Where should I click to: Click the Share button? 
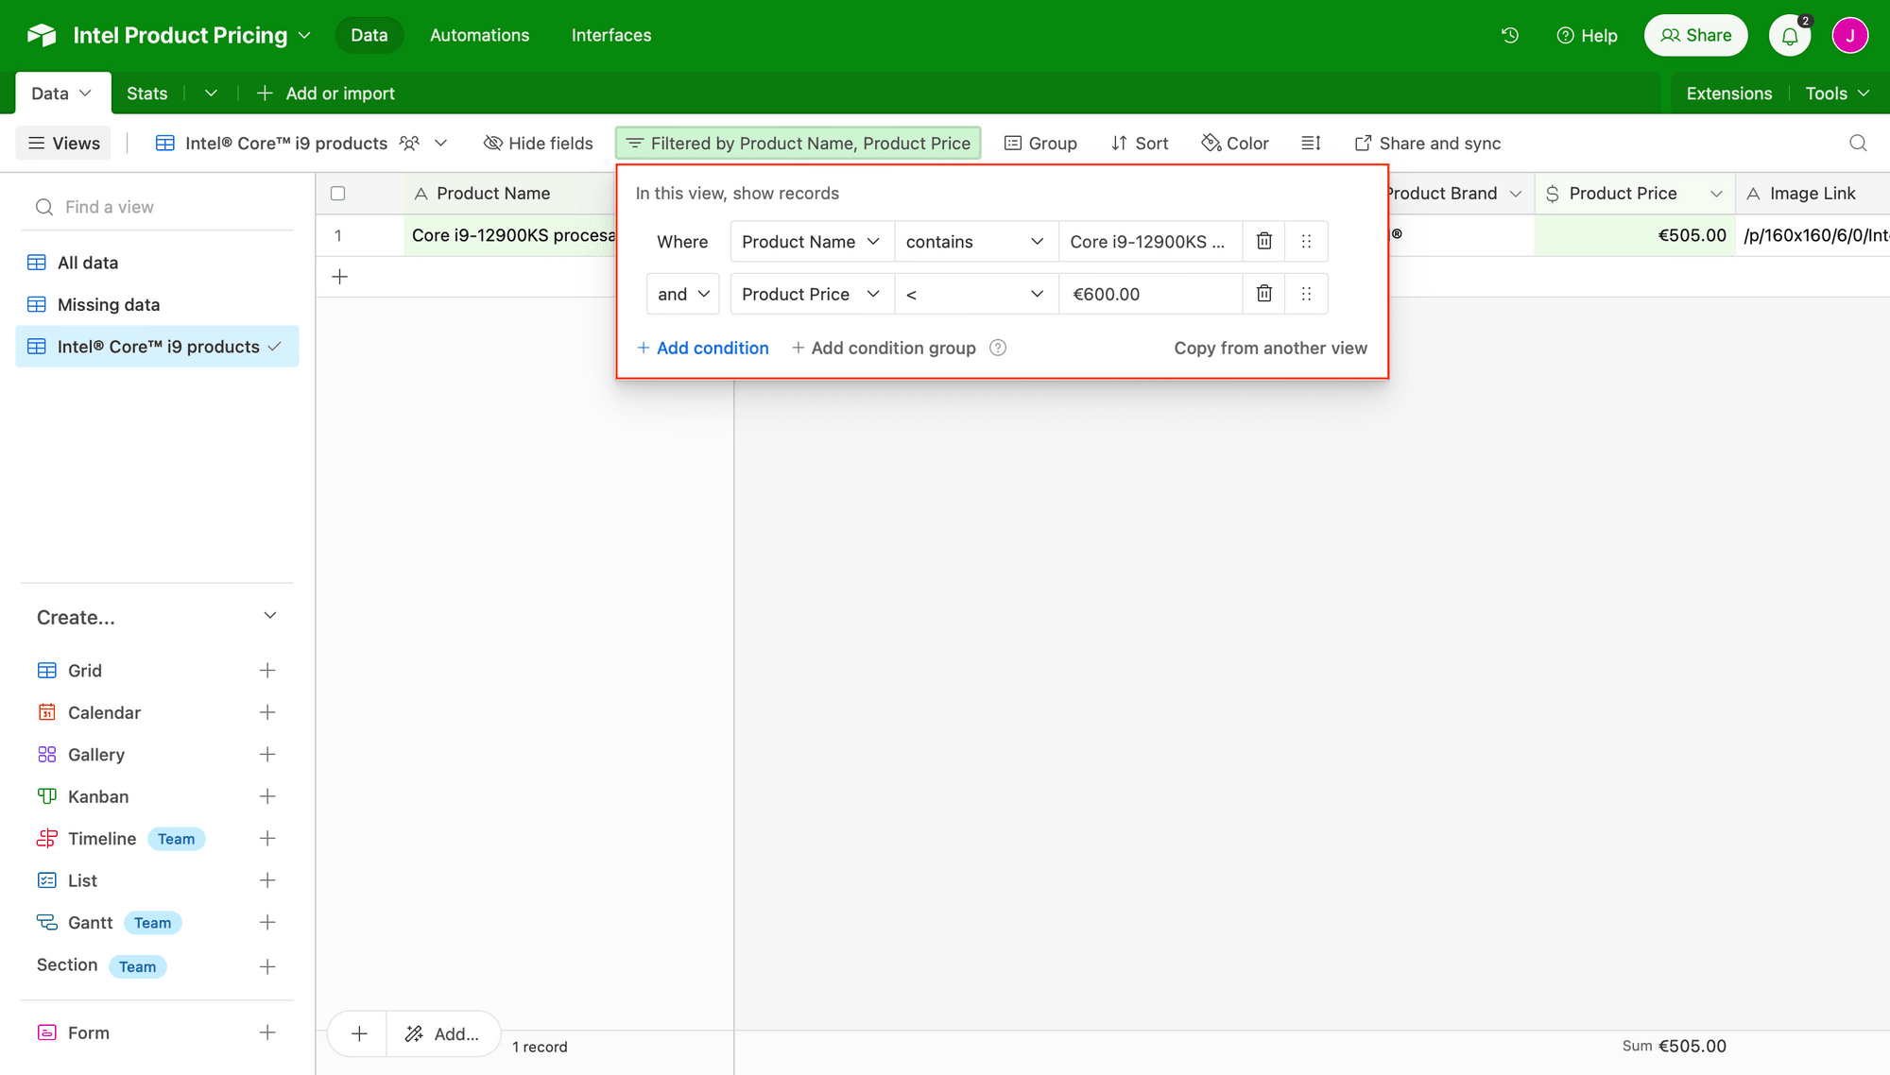click(1695, 35)
